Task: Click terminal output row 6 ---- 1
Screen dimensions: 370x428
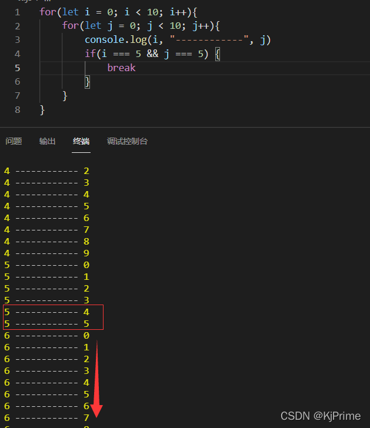Action: [46, 347]
